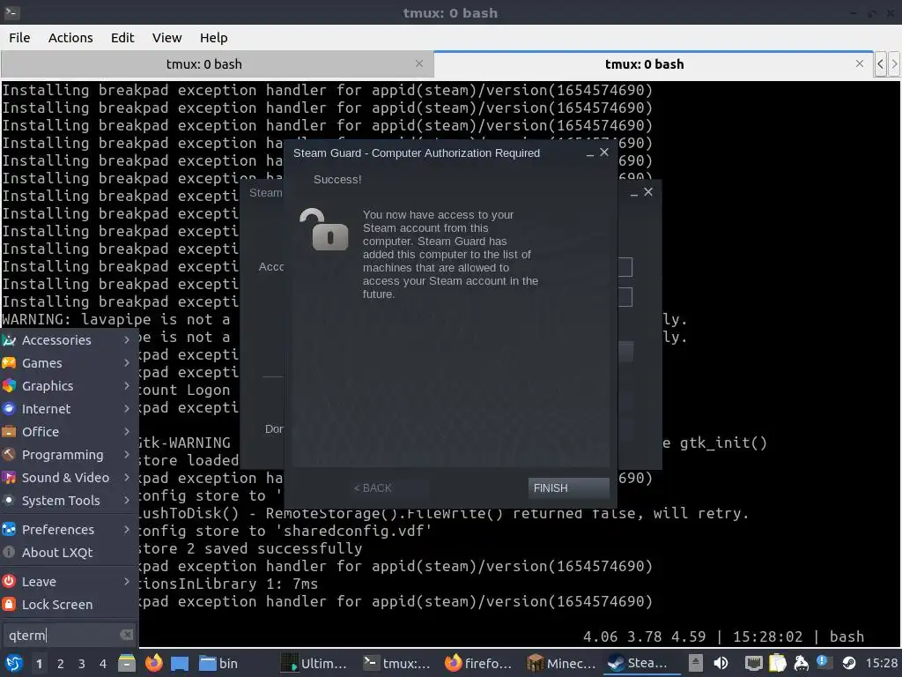Open the clipboard manager tray icon
The image size is (902, 677).
777,663
